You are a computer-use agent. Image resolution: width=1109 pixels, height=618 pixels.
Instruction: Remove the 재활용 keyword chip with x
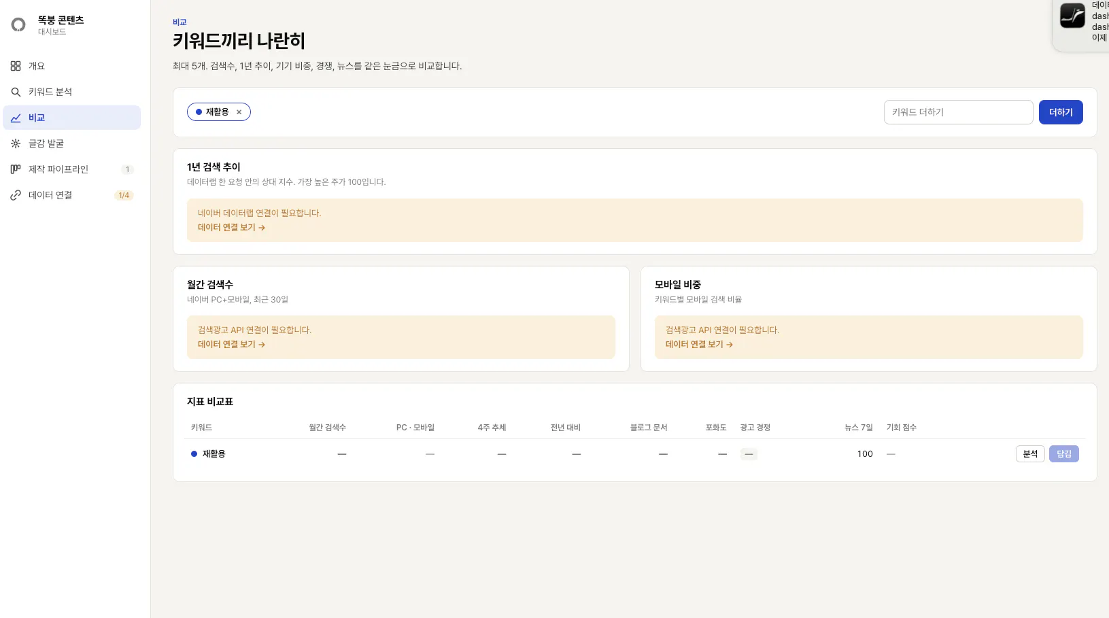[239, 112]
